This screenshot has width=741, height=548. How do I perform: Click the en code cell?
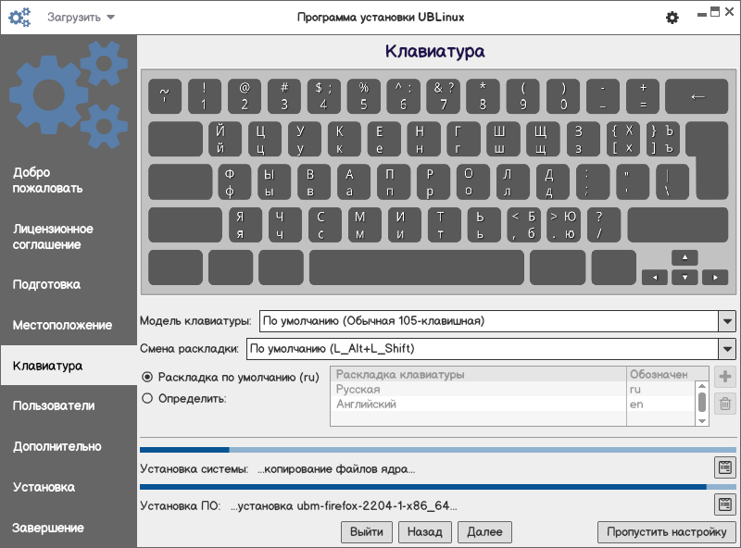636,405
